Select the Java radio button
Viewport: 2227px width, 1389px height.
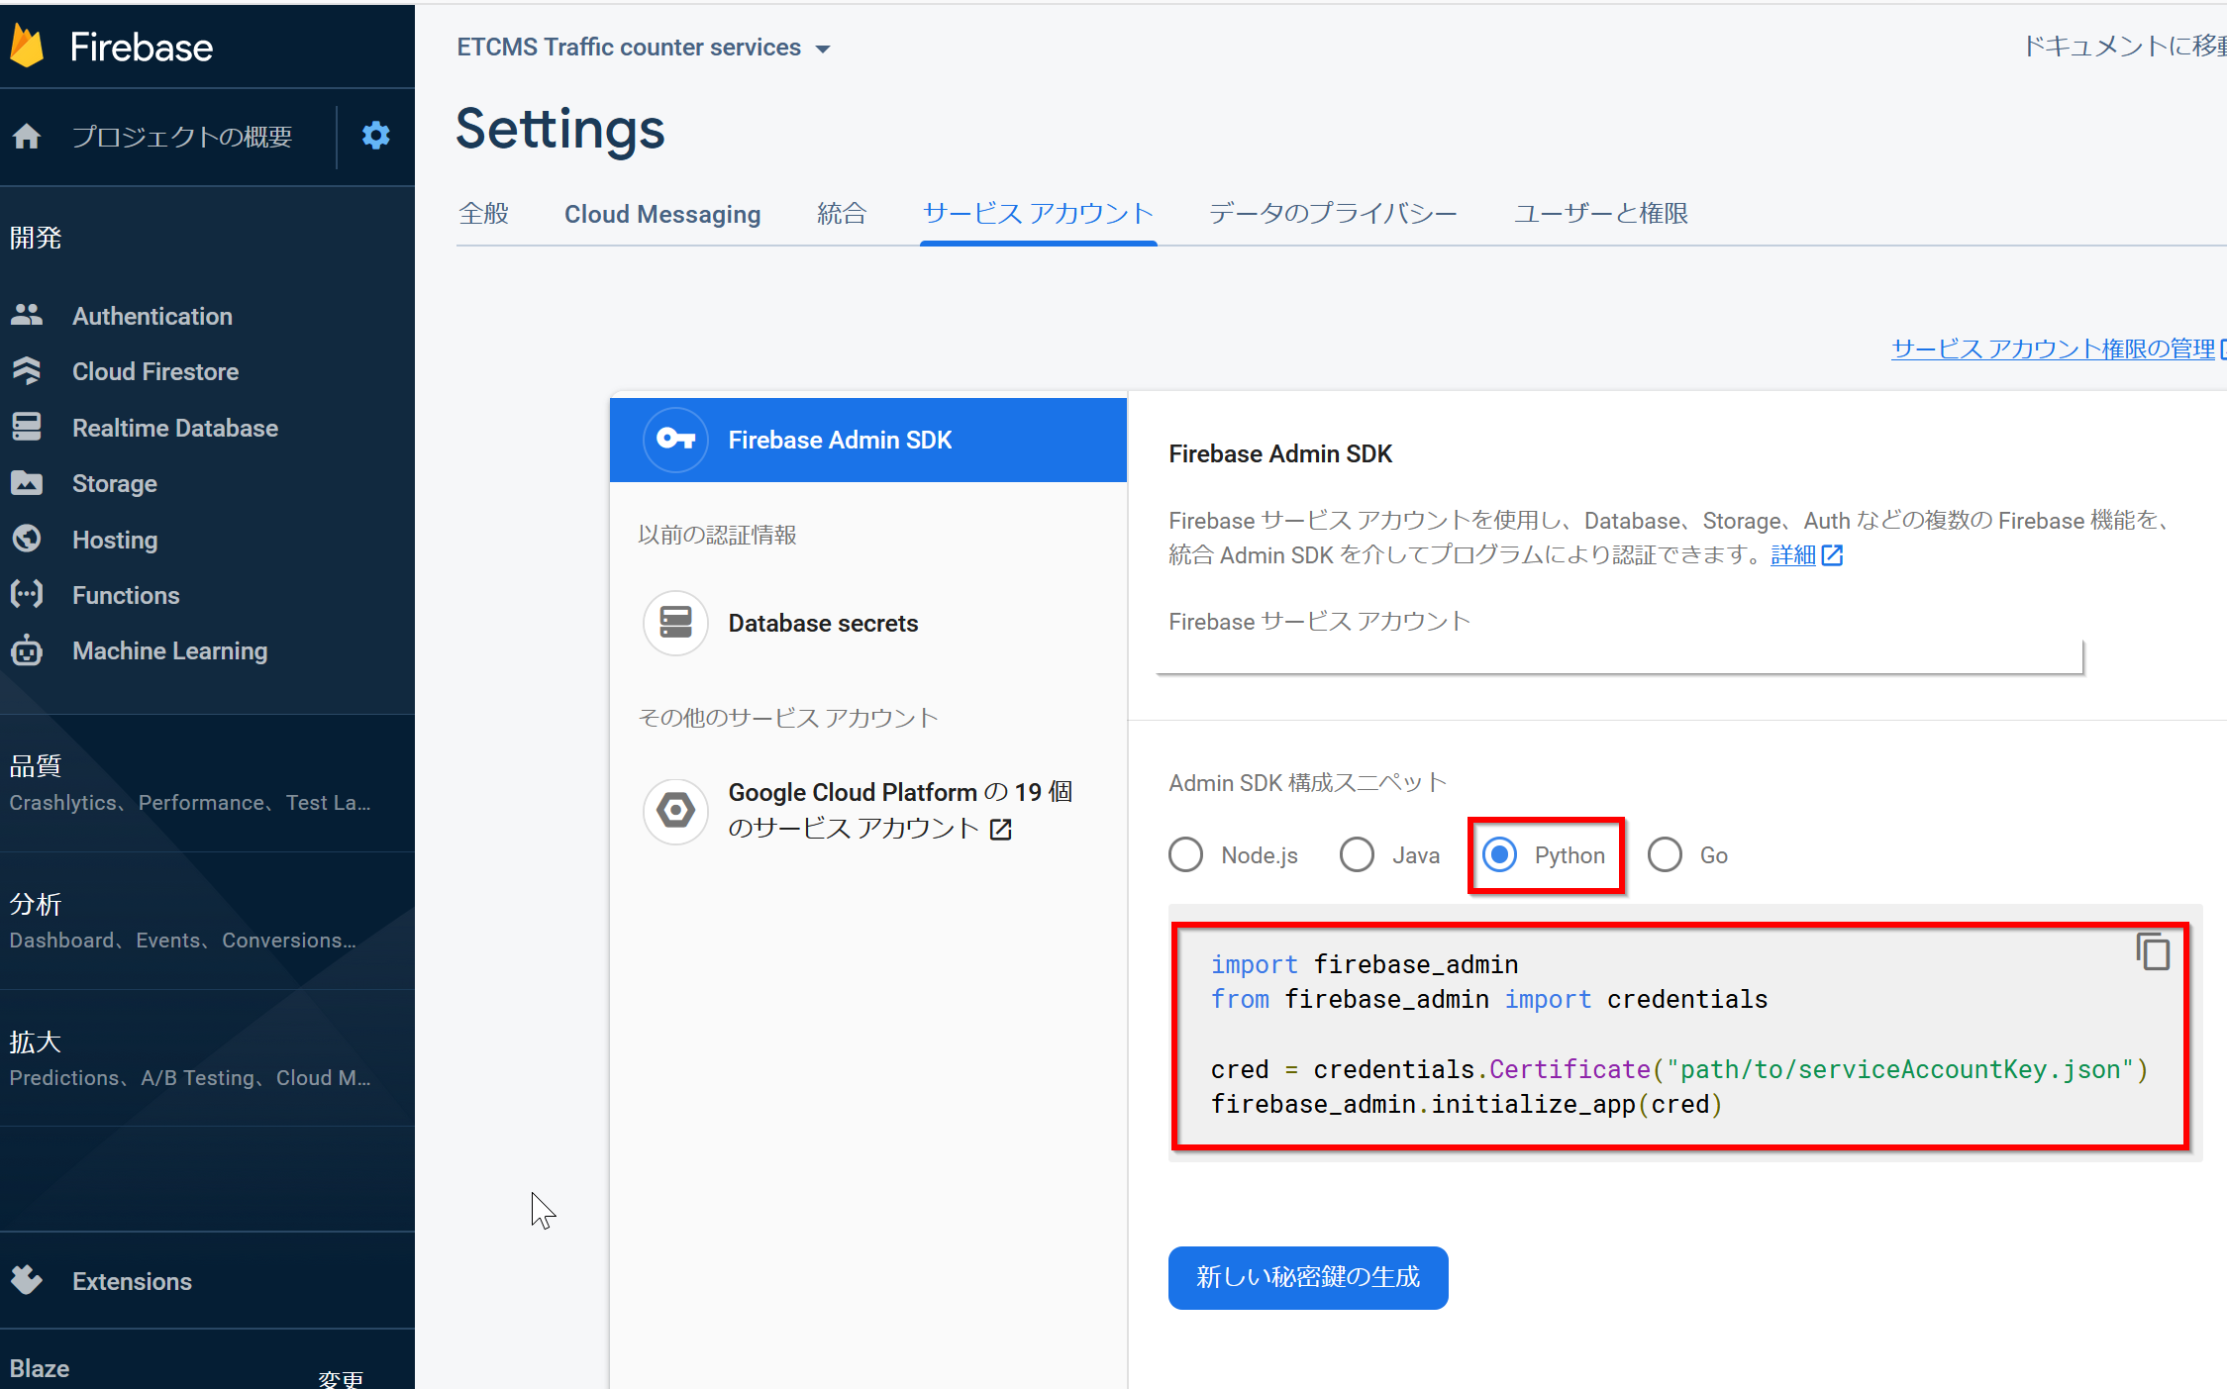1357,854
